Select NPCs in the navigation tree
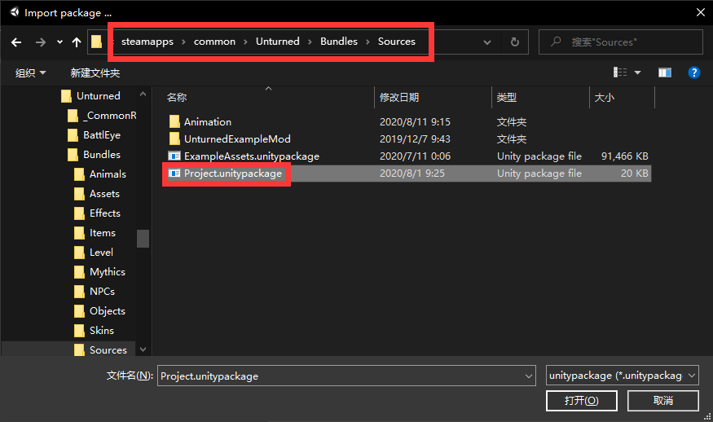713x422 pixels. click(x=103, y=292)
